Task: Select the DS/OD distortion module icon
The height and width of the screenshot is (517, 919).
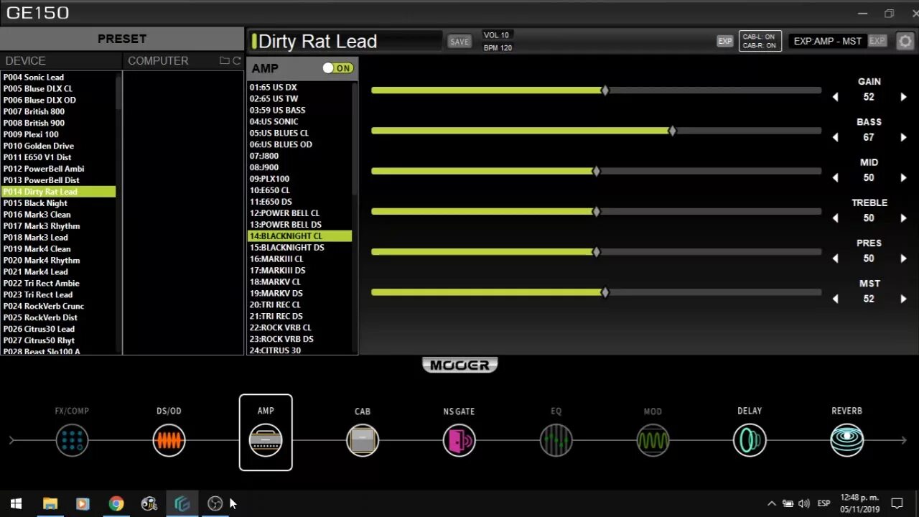Action: click(169, 440)
